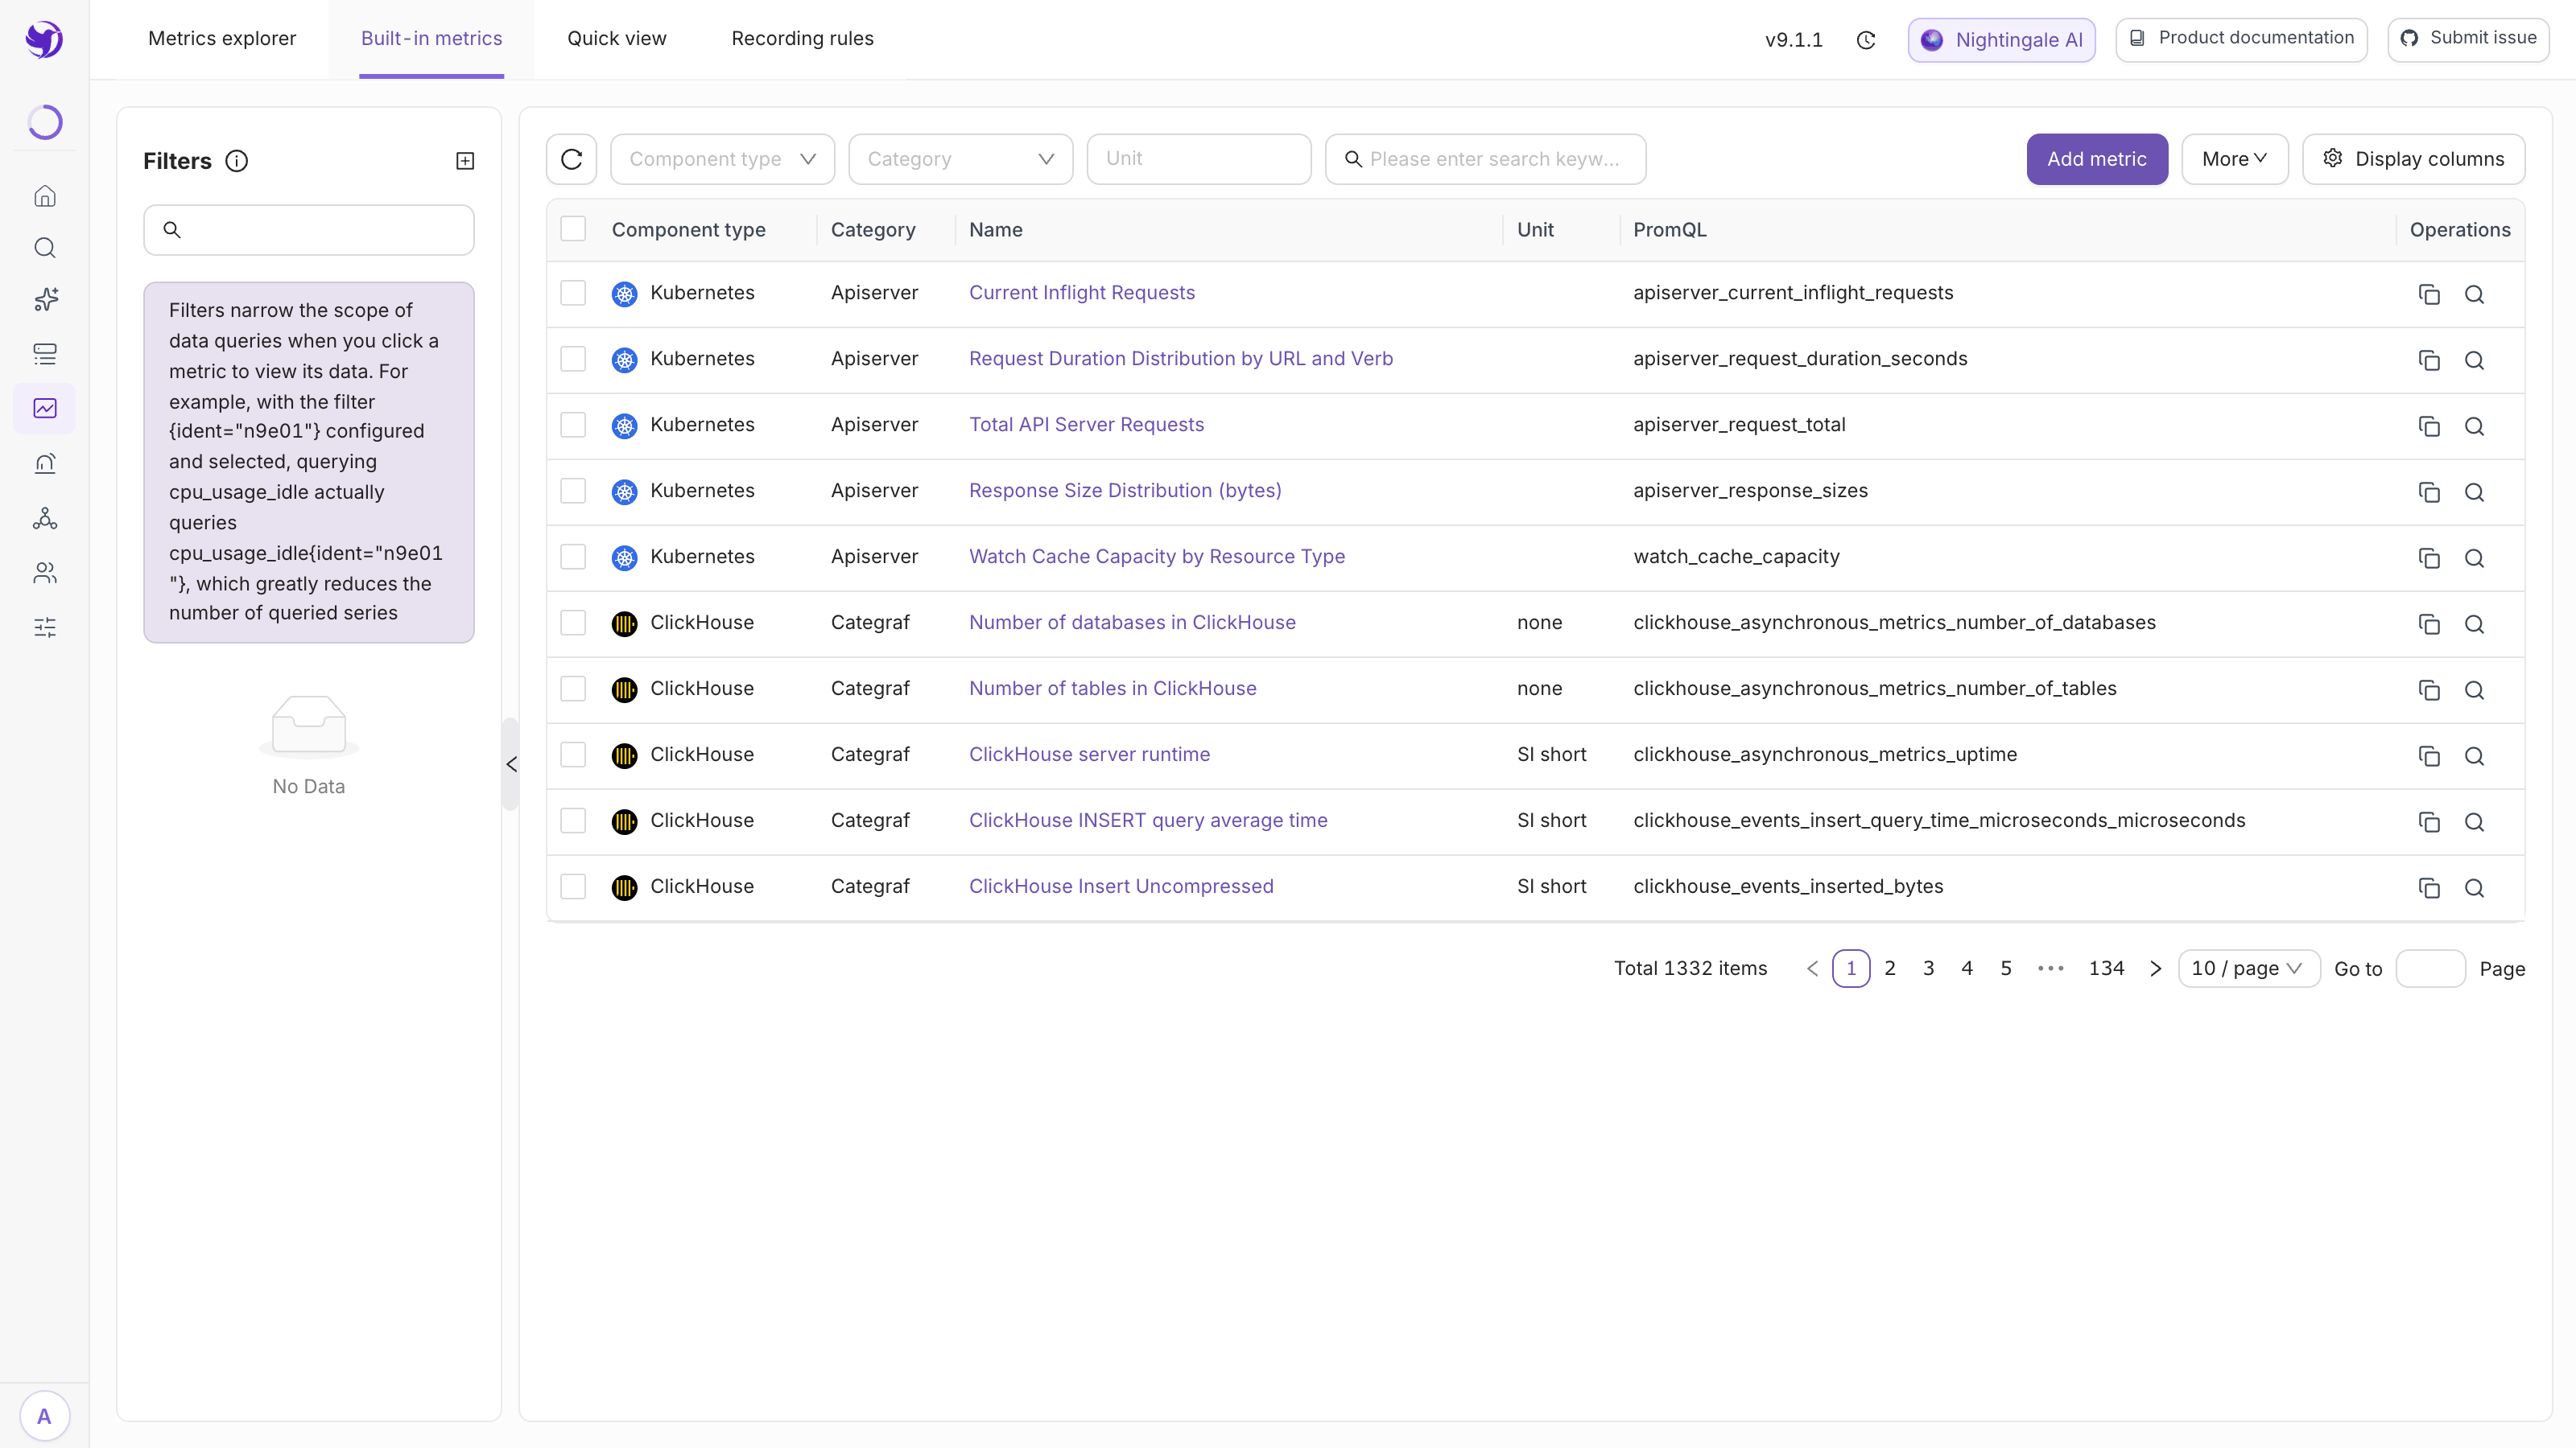Refresh the metrics list
Viewport: 2576px width, 1448px height.
[572, 159]
